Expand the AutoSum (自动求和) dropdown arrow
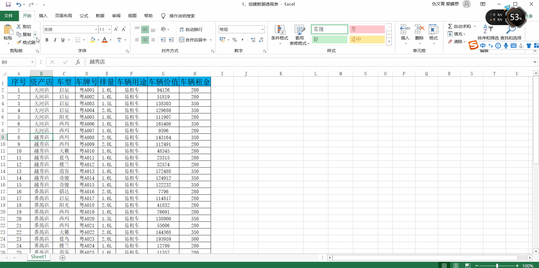 [475, 27]
